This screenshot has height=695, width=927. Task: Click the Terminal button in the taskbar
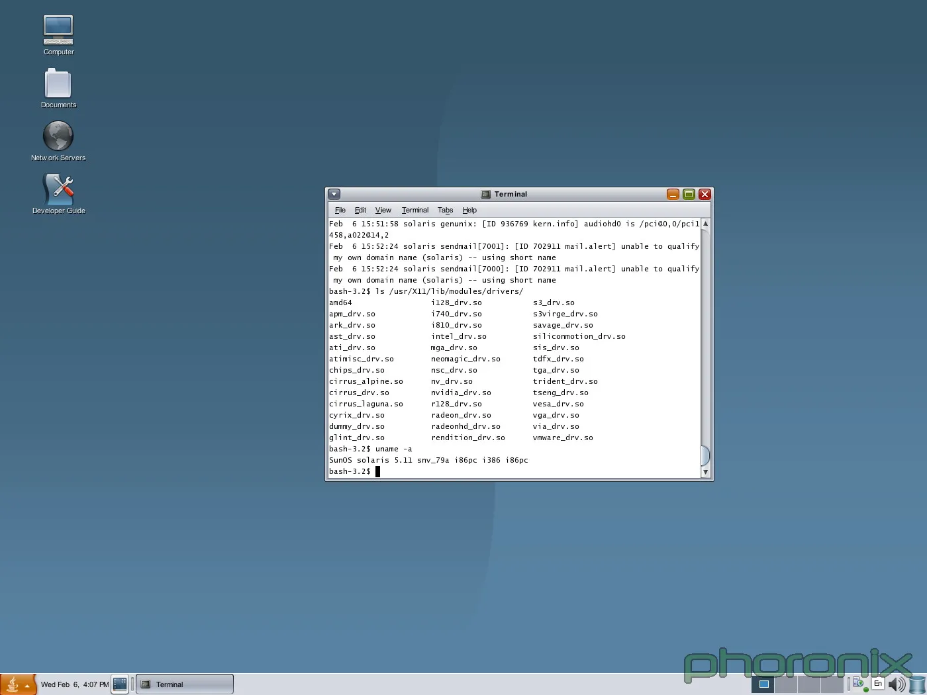[x=184, y=684]
